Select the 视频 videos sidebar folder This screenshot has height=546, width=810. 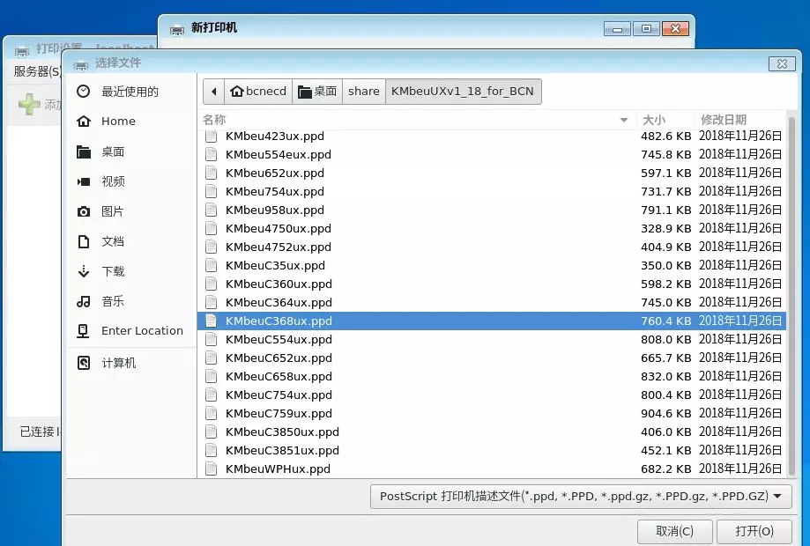coord(131,181)
